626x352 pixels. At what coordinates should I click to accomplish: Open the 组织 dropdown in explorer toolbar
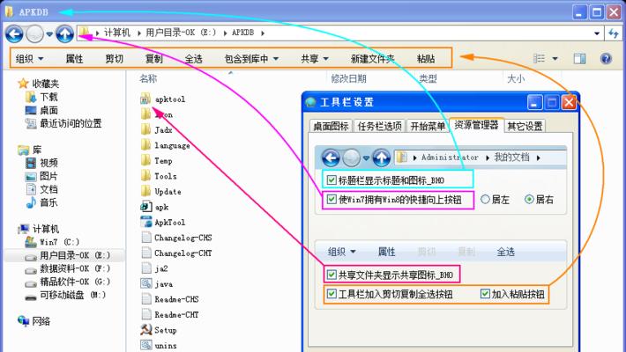30,59
